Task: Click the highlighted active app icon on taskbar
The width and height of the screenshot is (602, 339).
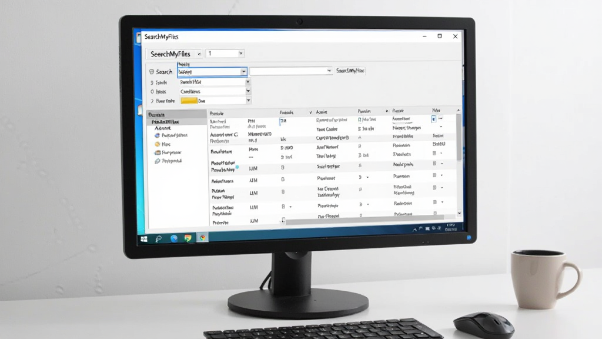Action: [x=202, y=238]
